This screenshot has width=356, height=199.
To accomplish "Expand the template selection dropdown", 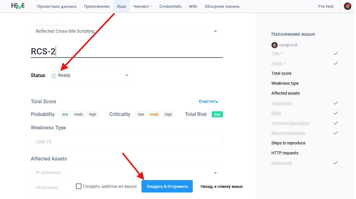I will (215, 31).
